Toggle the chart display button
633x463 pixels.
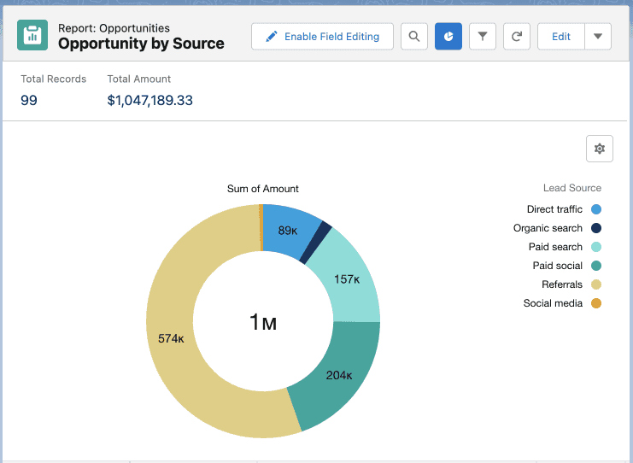pos(448,37)
